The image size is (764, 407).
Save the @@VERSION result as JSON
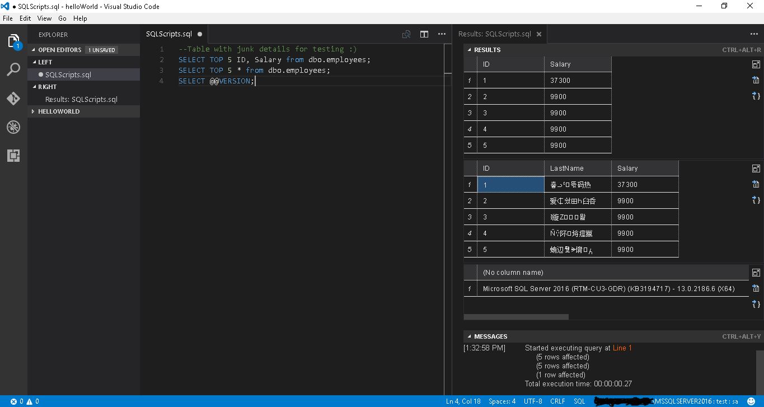(x=756, y=304)
